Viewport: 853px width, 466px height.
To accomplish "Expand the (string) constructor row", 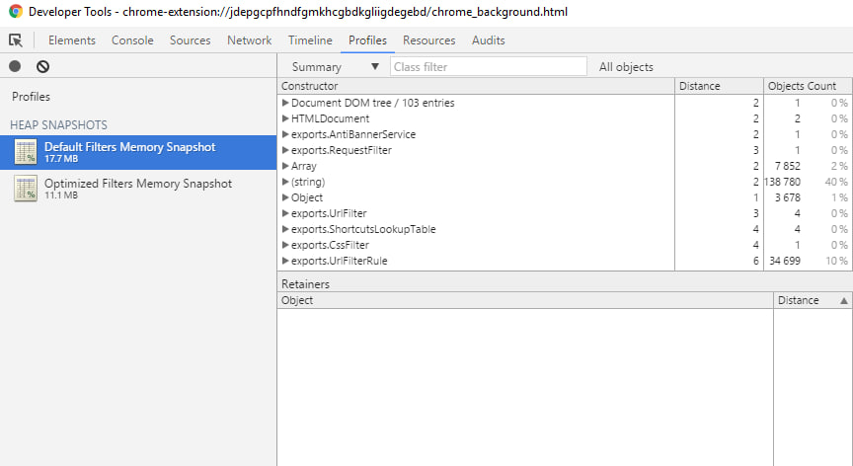I will click(x=285, y=182).
